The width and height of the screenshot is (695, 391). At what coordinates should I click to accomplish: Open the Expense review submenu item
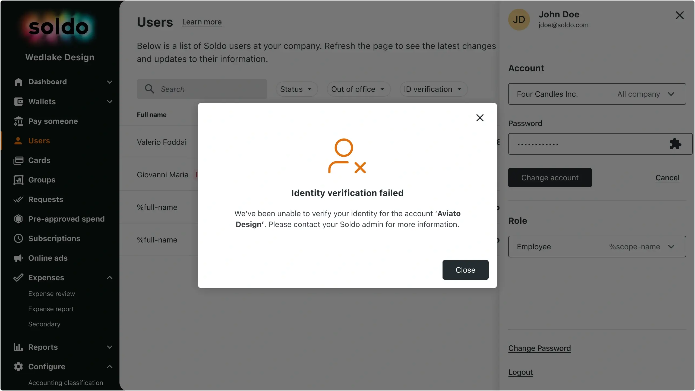(52, 294)
